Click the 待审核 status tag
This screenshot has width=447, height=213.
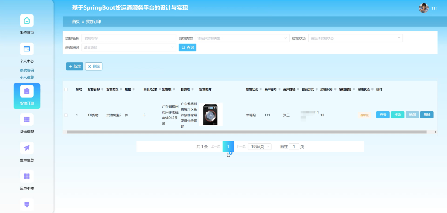tap(364, 115)
